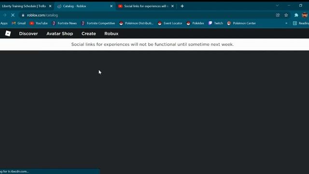
Task: Focus the roblox.com/catalog address bar
Action: pos(146,15)
